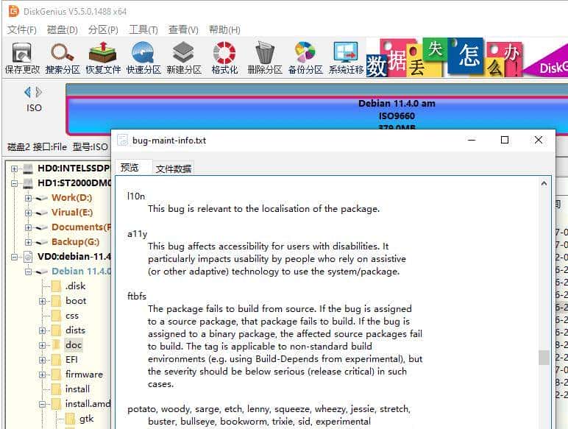Click the 保存更改 save changes toolbar icon

coord(22,58)
